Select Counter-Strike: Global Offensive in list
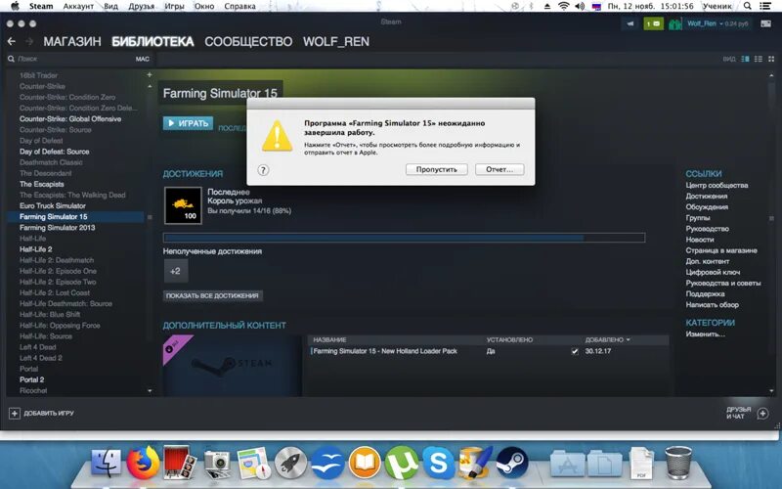The height and width of the screenshot is (489, 782). click(x=70, y=118)
